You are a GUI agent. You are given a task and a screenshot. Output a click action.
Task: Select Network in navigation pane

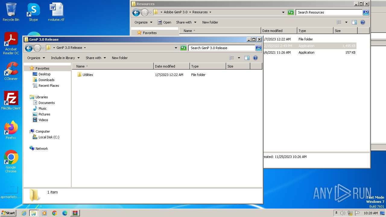pyautogui.click(x=42, y=149)
